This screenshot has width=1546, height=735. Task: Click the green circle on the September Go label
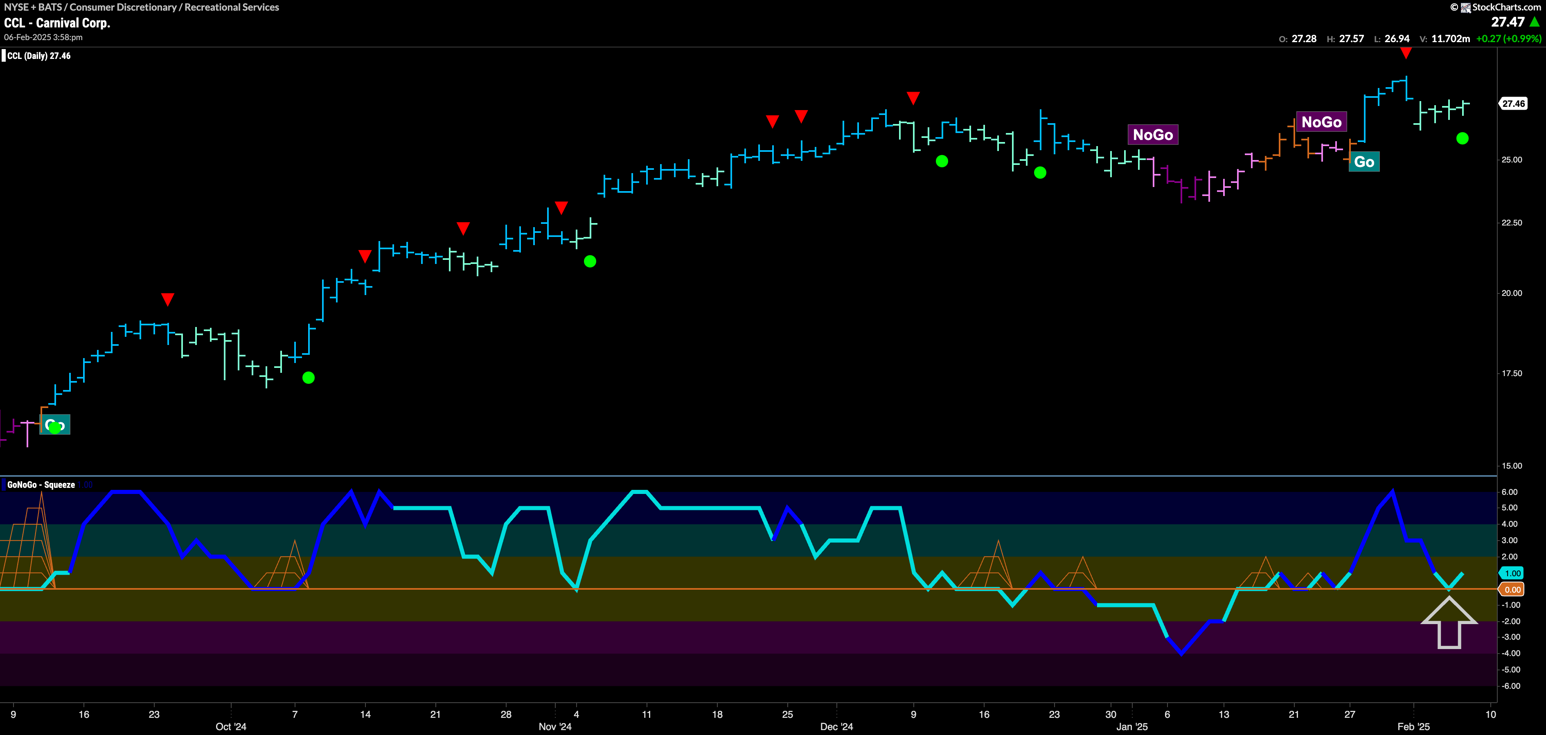(55, 427)
